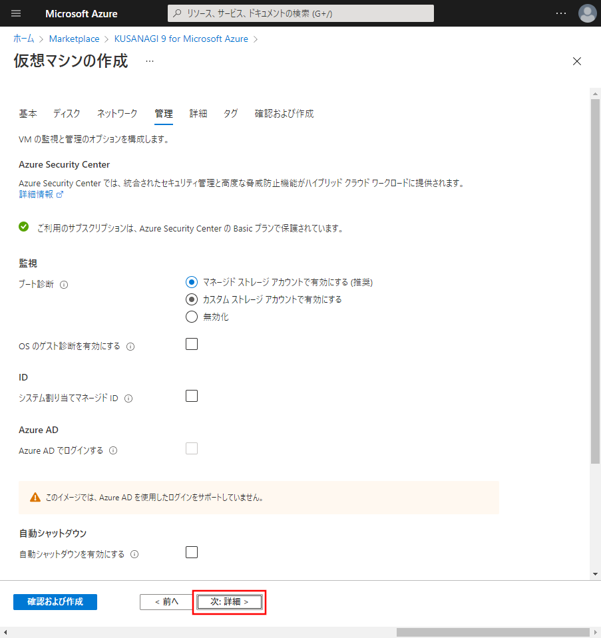This screenshot has height=638, width=601.
Task: Click the vertical scrollbar thumb
Action: pyautogui.click(x=595, y=281)
